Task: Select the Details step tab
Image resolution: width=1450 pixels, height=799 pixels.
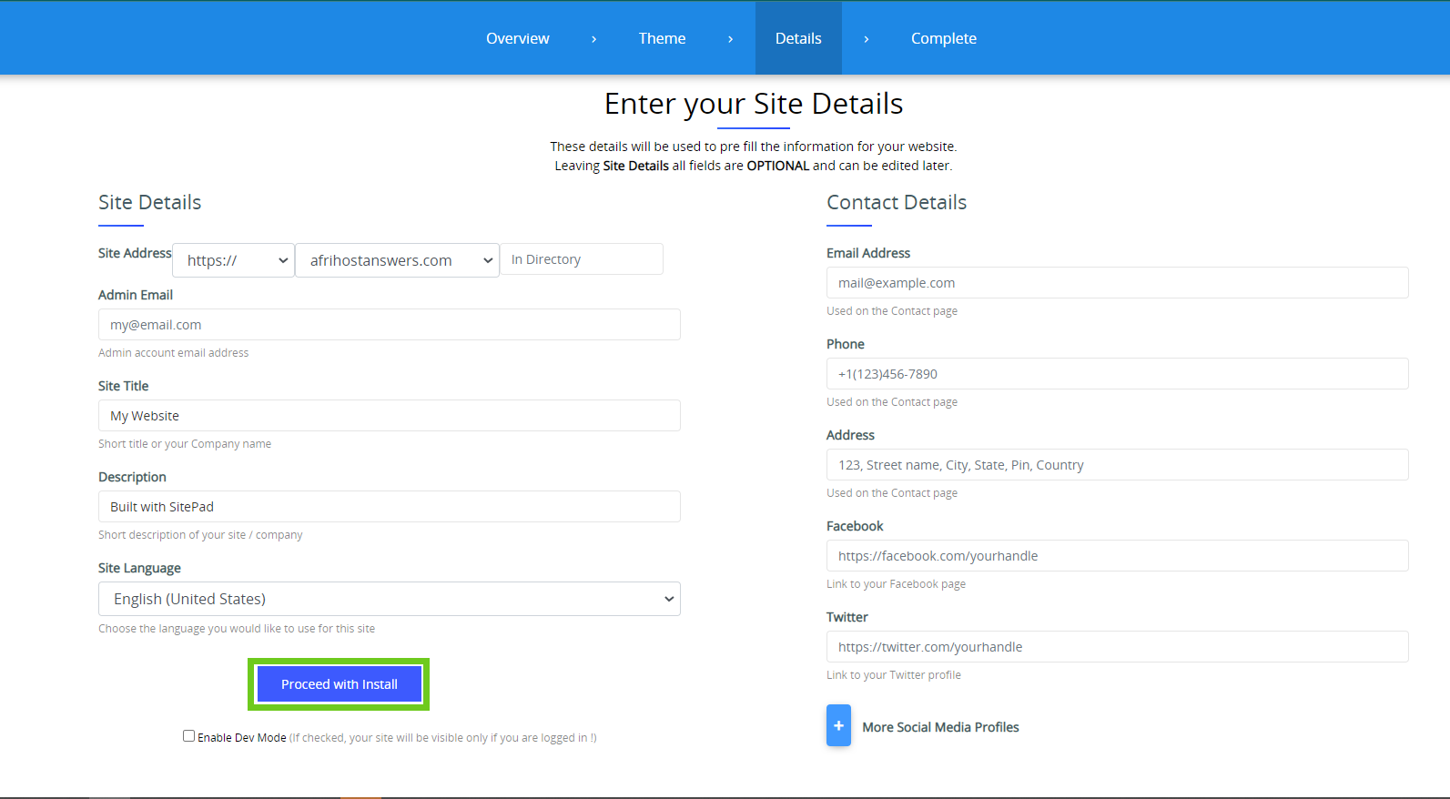Action: coord(798,38)
